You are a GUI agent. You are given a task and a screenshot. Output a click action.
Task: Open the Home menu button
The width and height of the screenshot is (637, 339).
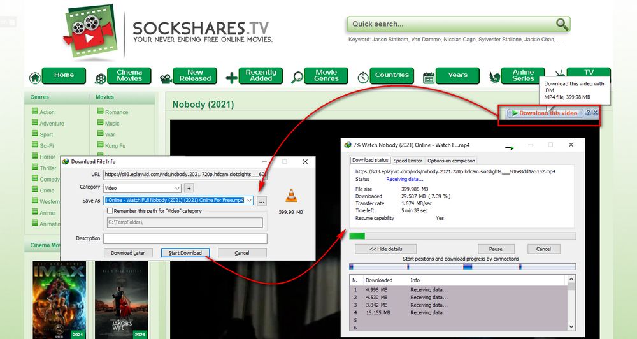point(64,75)
